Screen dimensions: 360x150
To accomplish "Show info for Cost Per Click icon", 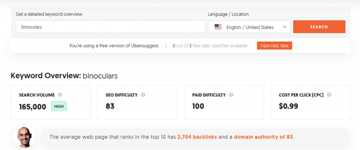I will click(329, 95).
